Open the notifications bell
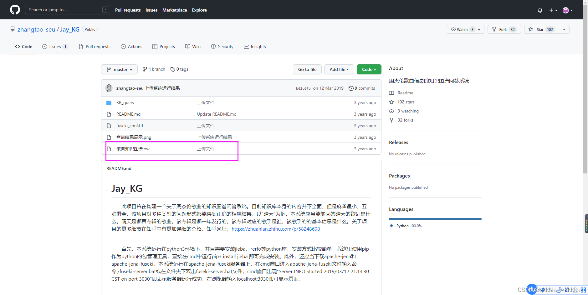This screenshot has width=588, height=295. click(x=540, y=10)
